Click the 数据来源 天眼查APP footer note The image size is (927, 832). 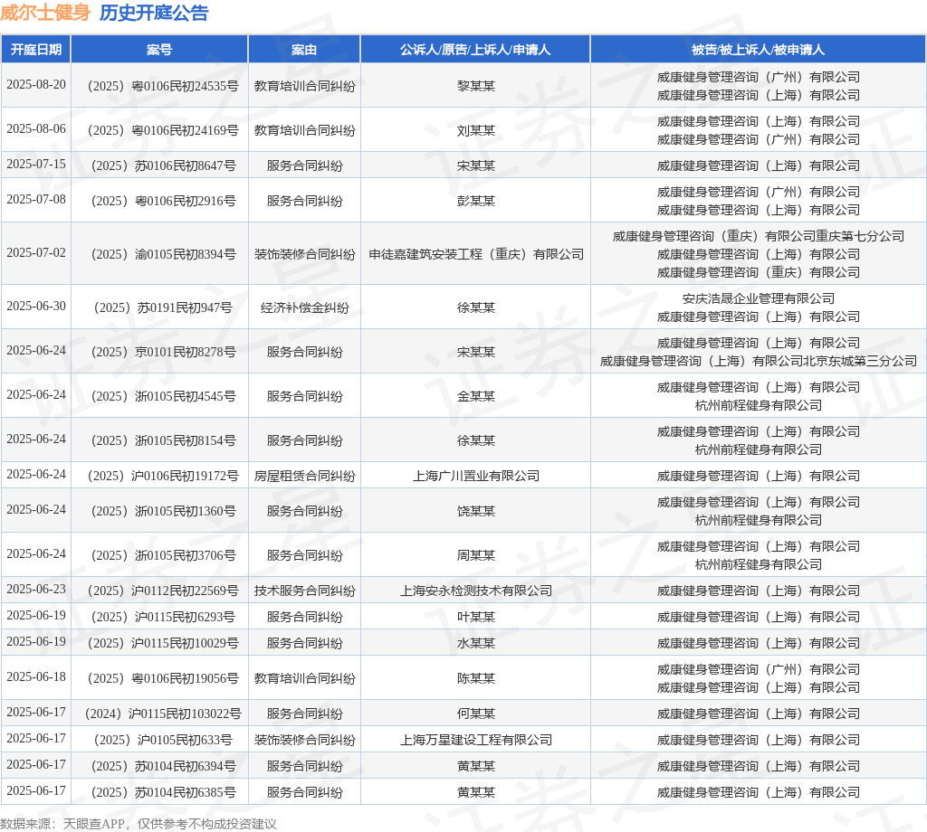click(139, 824)
